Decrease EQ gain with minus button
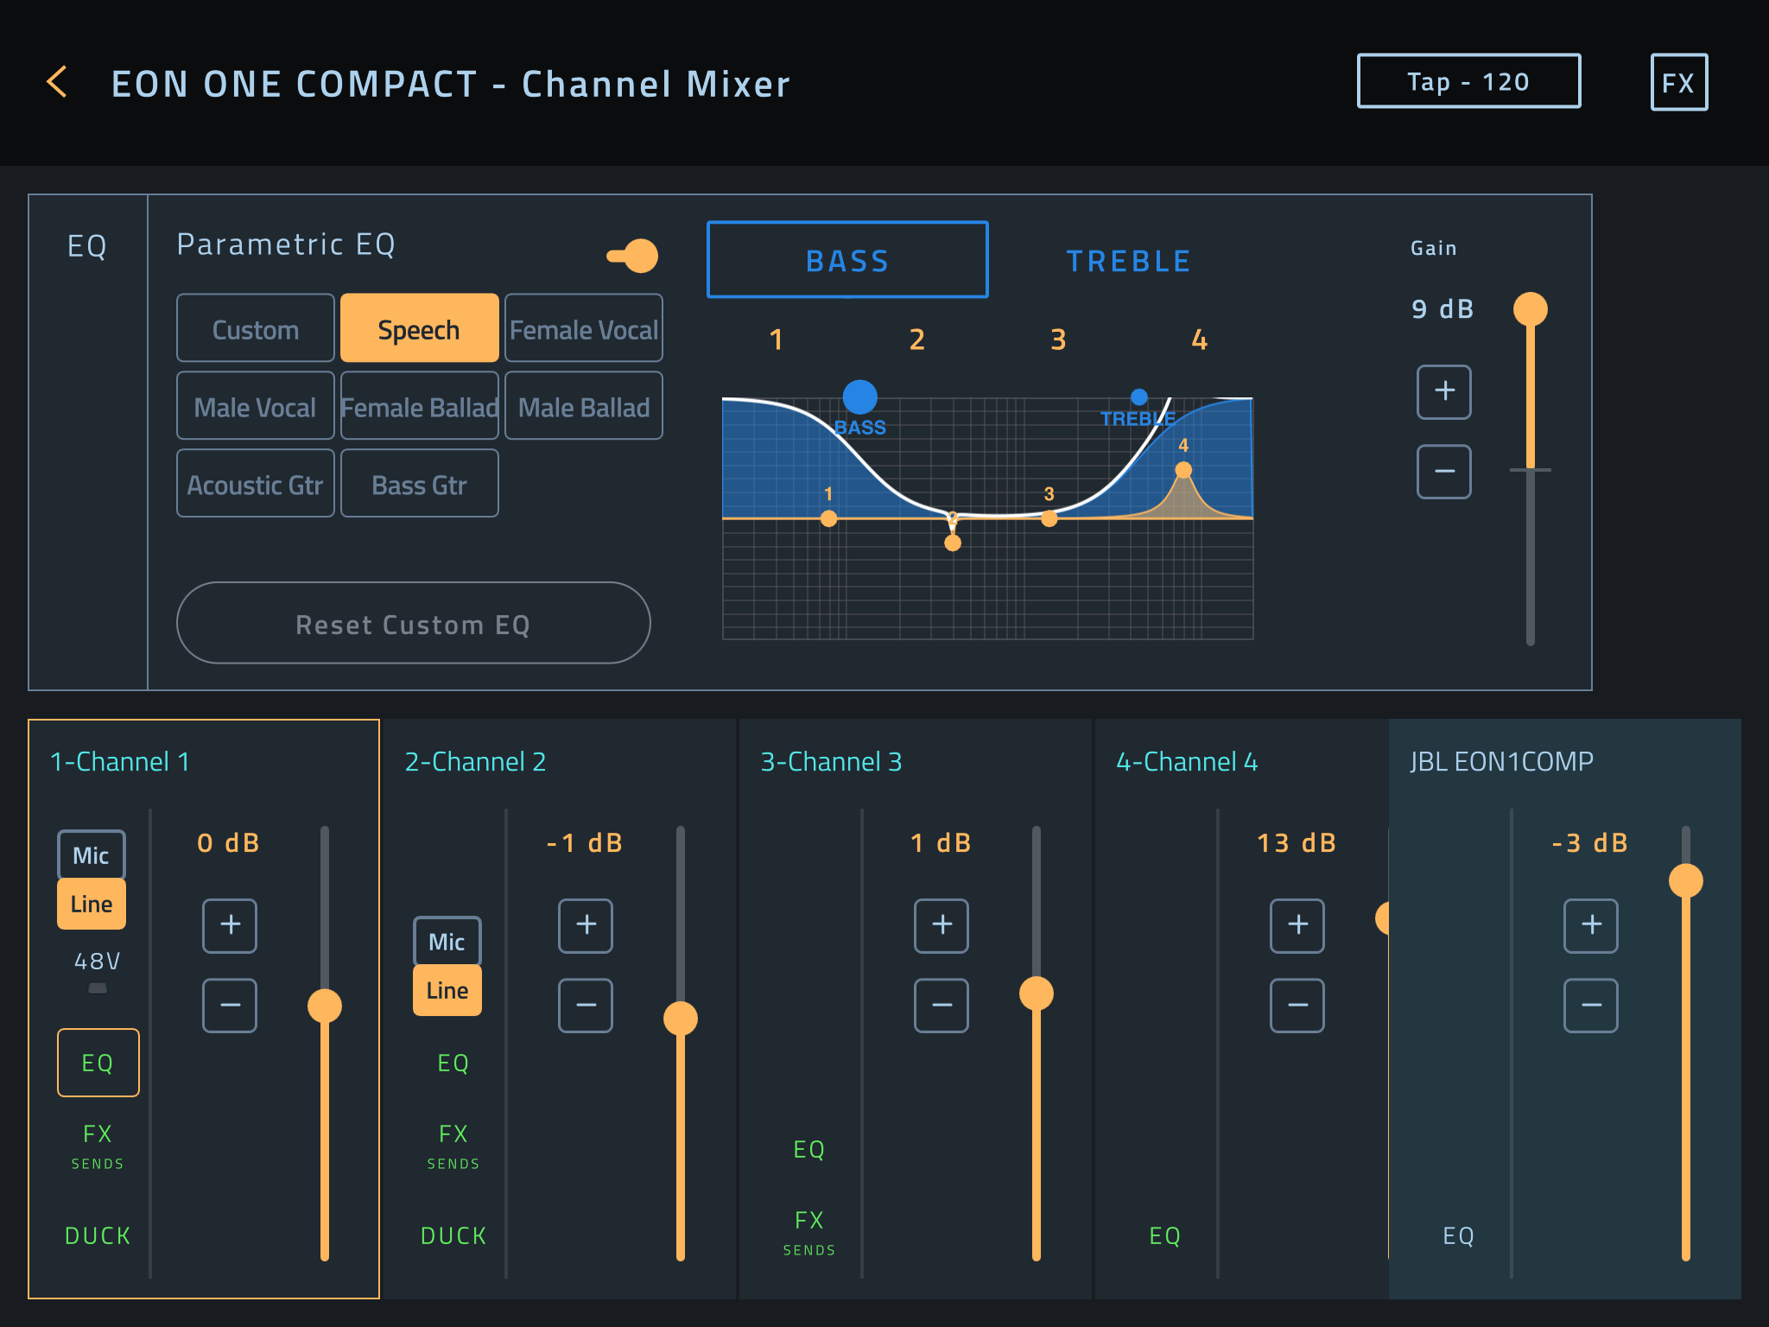 (x=1443, y=472)
